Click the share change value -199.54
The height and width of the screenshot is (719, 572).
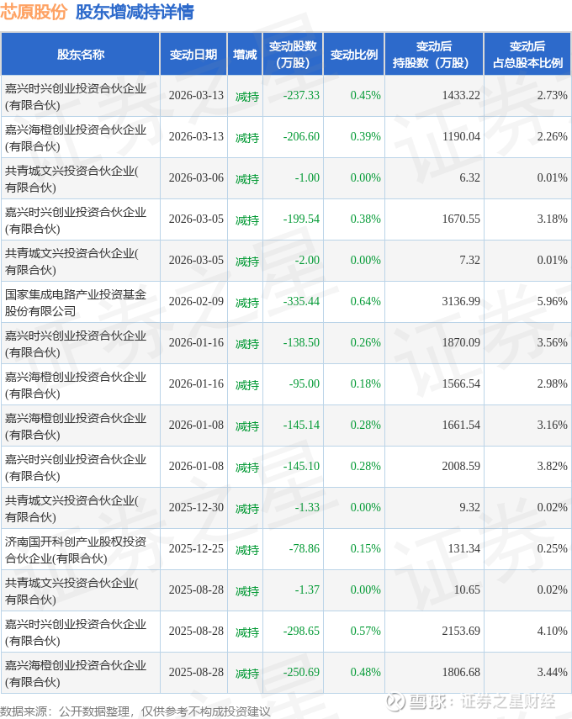301,219
